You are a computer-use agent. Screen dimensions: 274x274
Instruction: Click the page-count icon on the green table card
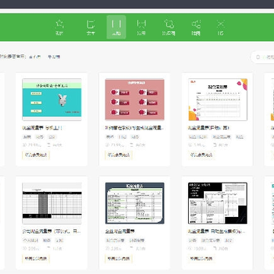[132, 249]
